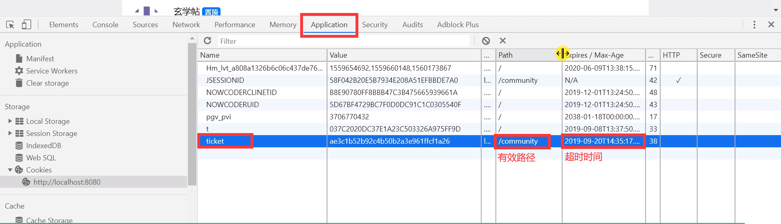Click the JSESSIONID HTTP checkmark cell
The image size is (781, 224).
click(x=678, y=80)
